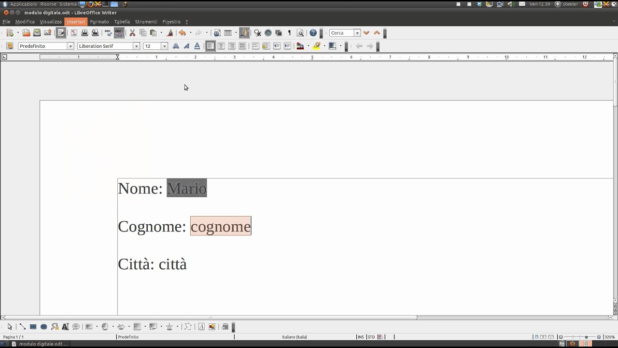Find previous with the up arrow
Screen dimensions: 618x348
(x=377, y=33)
